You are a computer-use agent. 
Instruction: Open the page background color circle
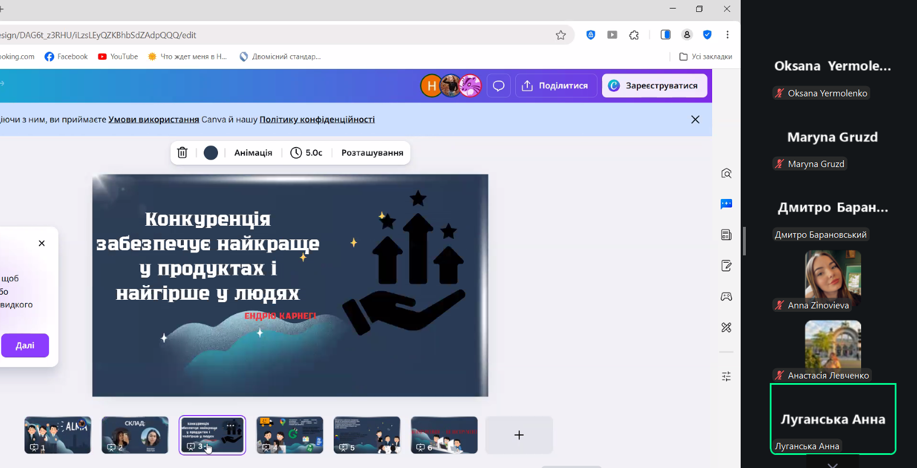tap(211, 153)
